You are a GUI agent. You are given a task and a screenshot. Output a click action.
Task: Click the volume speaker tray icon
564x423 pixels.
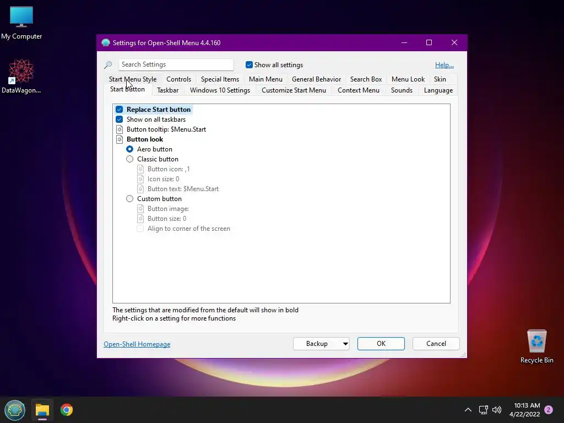point(497,410)
